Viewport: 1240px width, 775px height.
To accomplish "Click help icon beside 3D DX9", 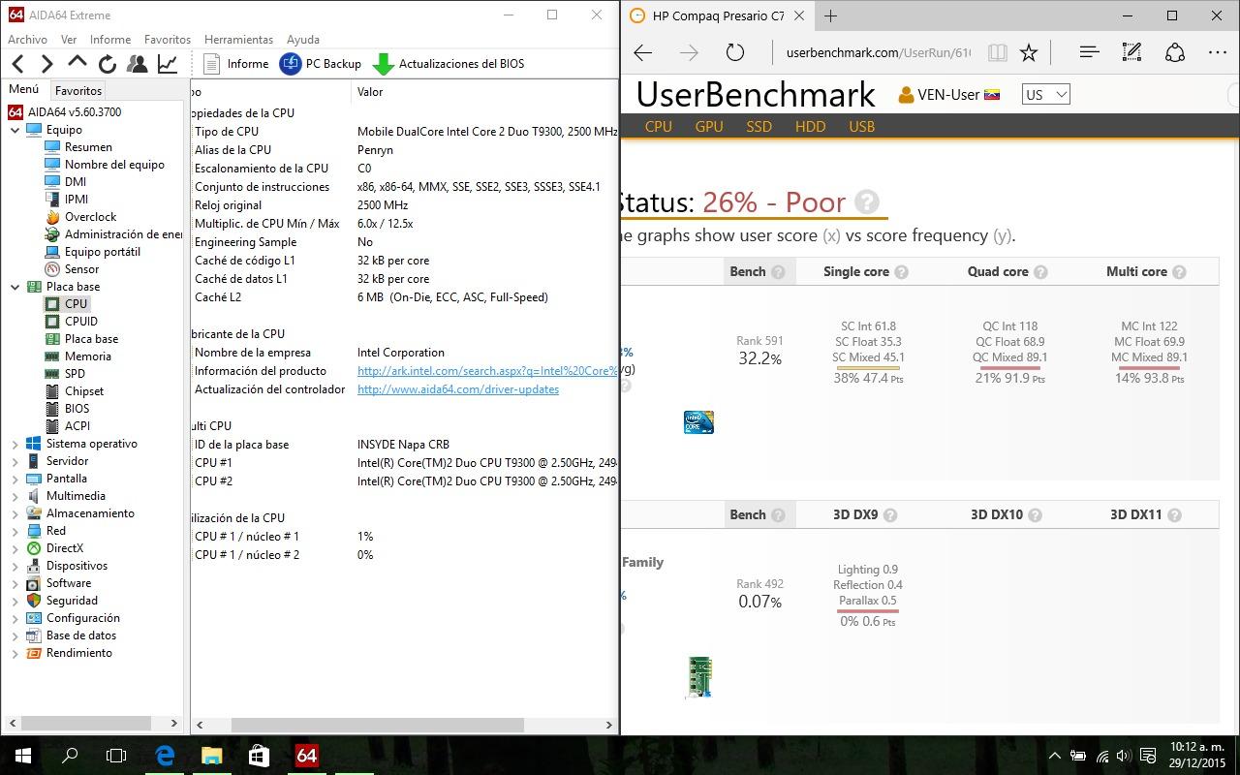I will (x=890, y=515).
